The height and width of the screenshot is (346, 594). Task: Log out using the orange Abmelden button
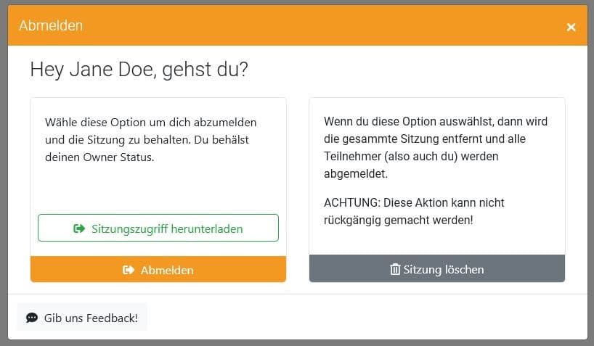pos(158,269)
